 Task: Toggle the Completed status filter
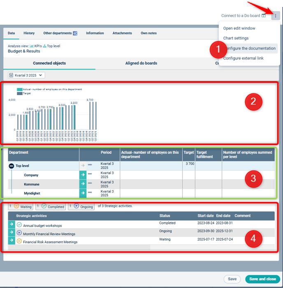coord(51,207)
